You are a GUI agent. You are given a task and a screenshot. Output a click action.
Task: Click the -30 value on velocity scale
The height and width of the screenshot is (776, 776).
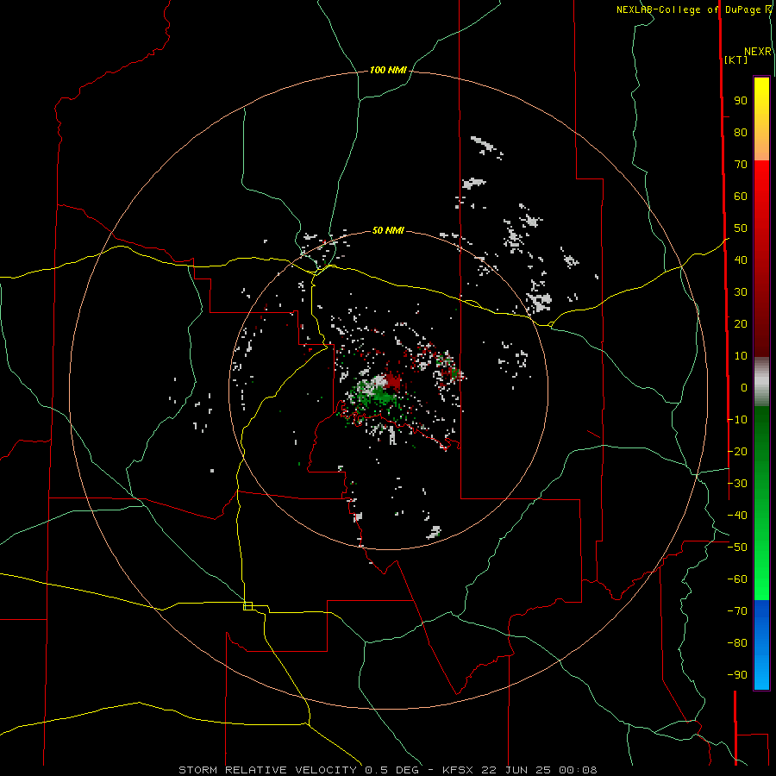(x=737, y=484)
